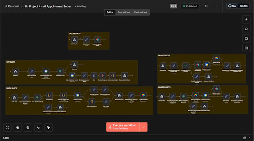Screen dimensions: 254x141
Task: Select Update an event Google Calendar node
Action: coord(207,65)
